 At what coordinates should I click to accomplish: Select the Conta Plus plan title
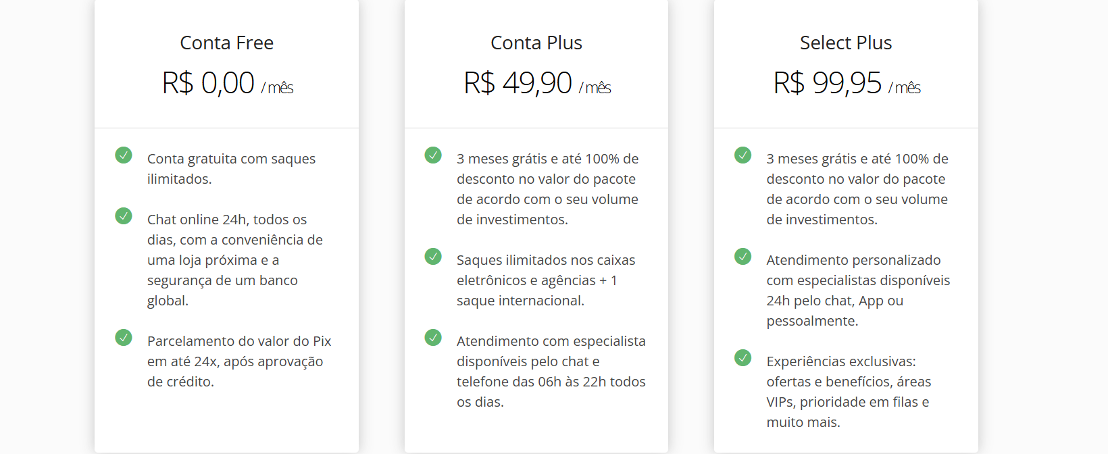[x=536, y=43]
